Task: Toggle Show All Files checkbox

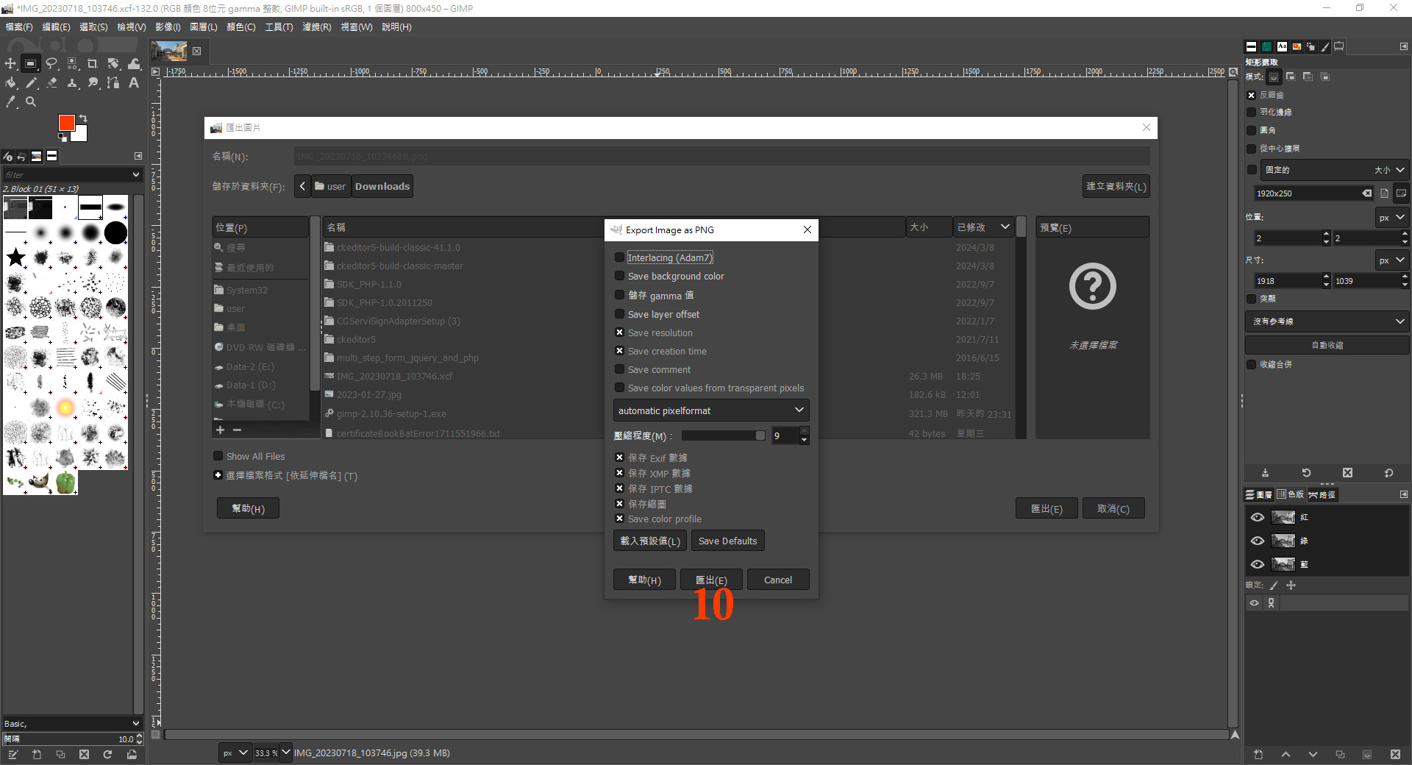Action: (x=218, y=456)
